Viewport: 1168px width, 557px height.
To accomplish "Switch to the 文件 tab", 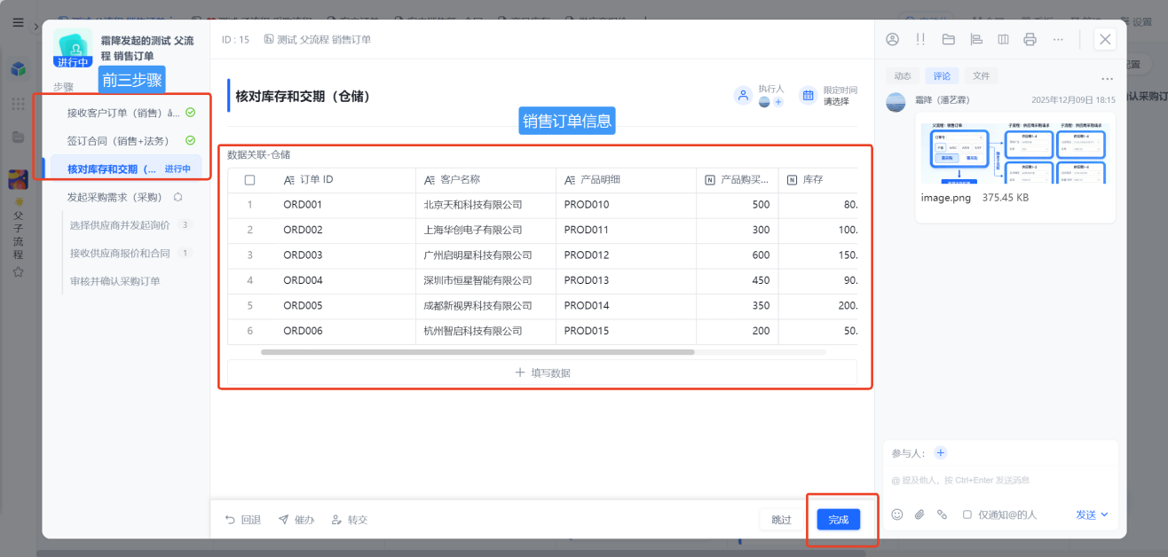I will click(x=981, y=76).
